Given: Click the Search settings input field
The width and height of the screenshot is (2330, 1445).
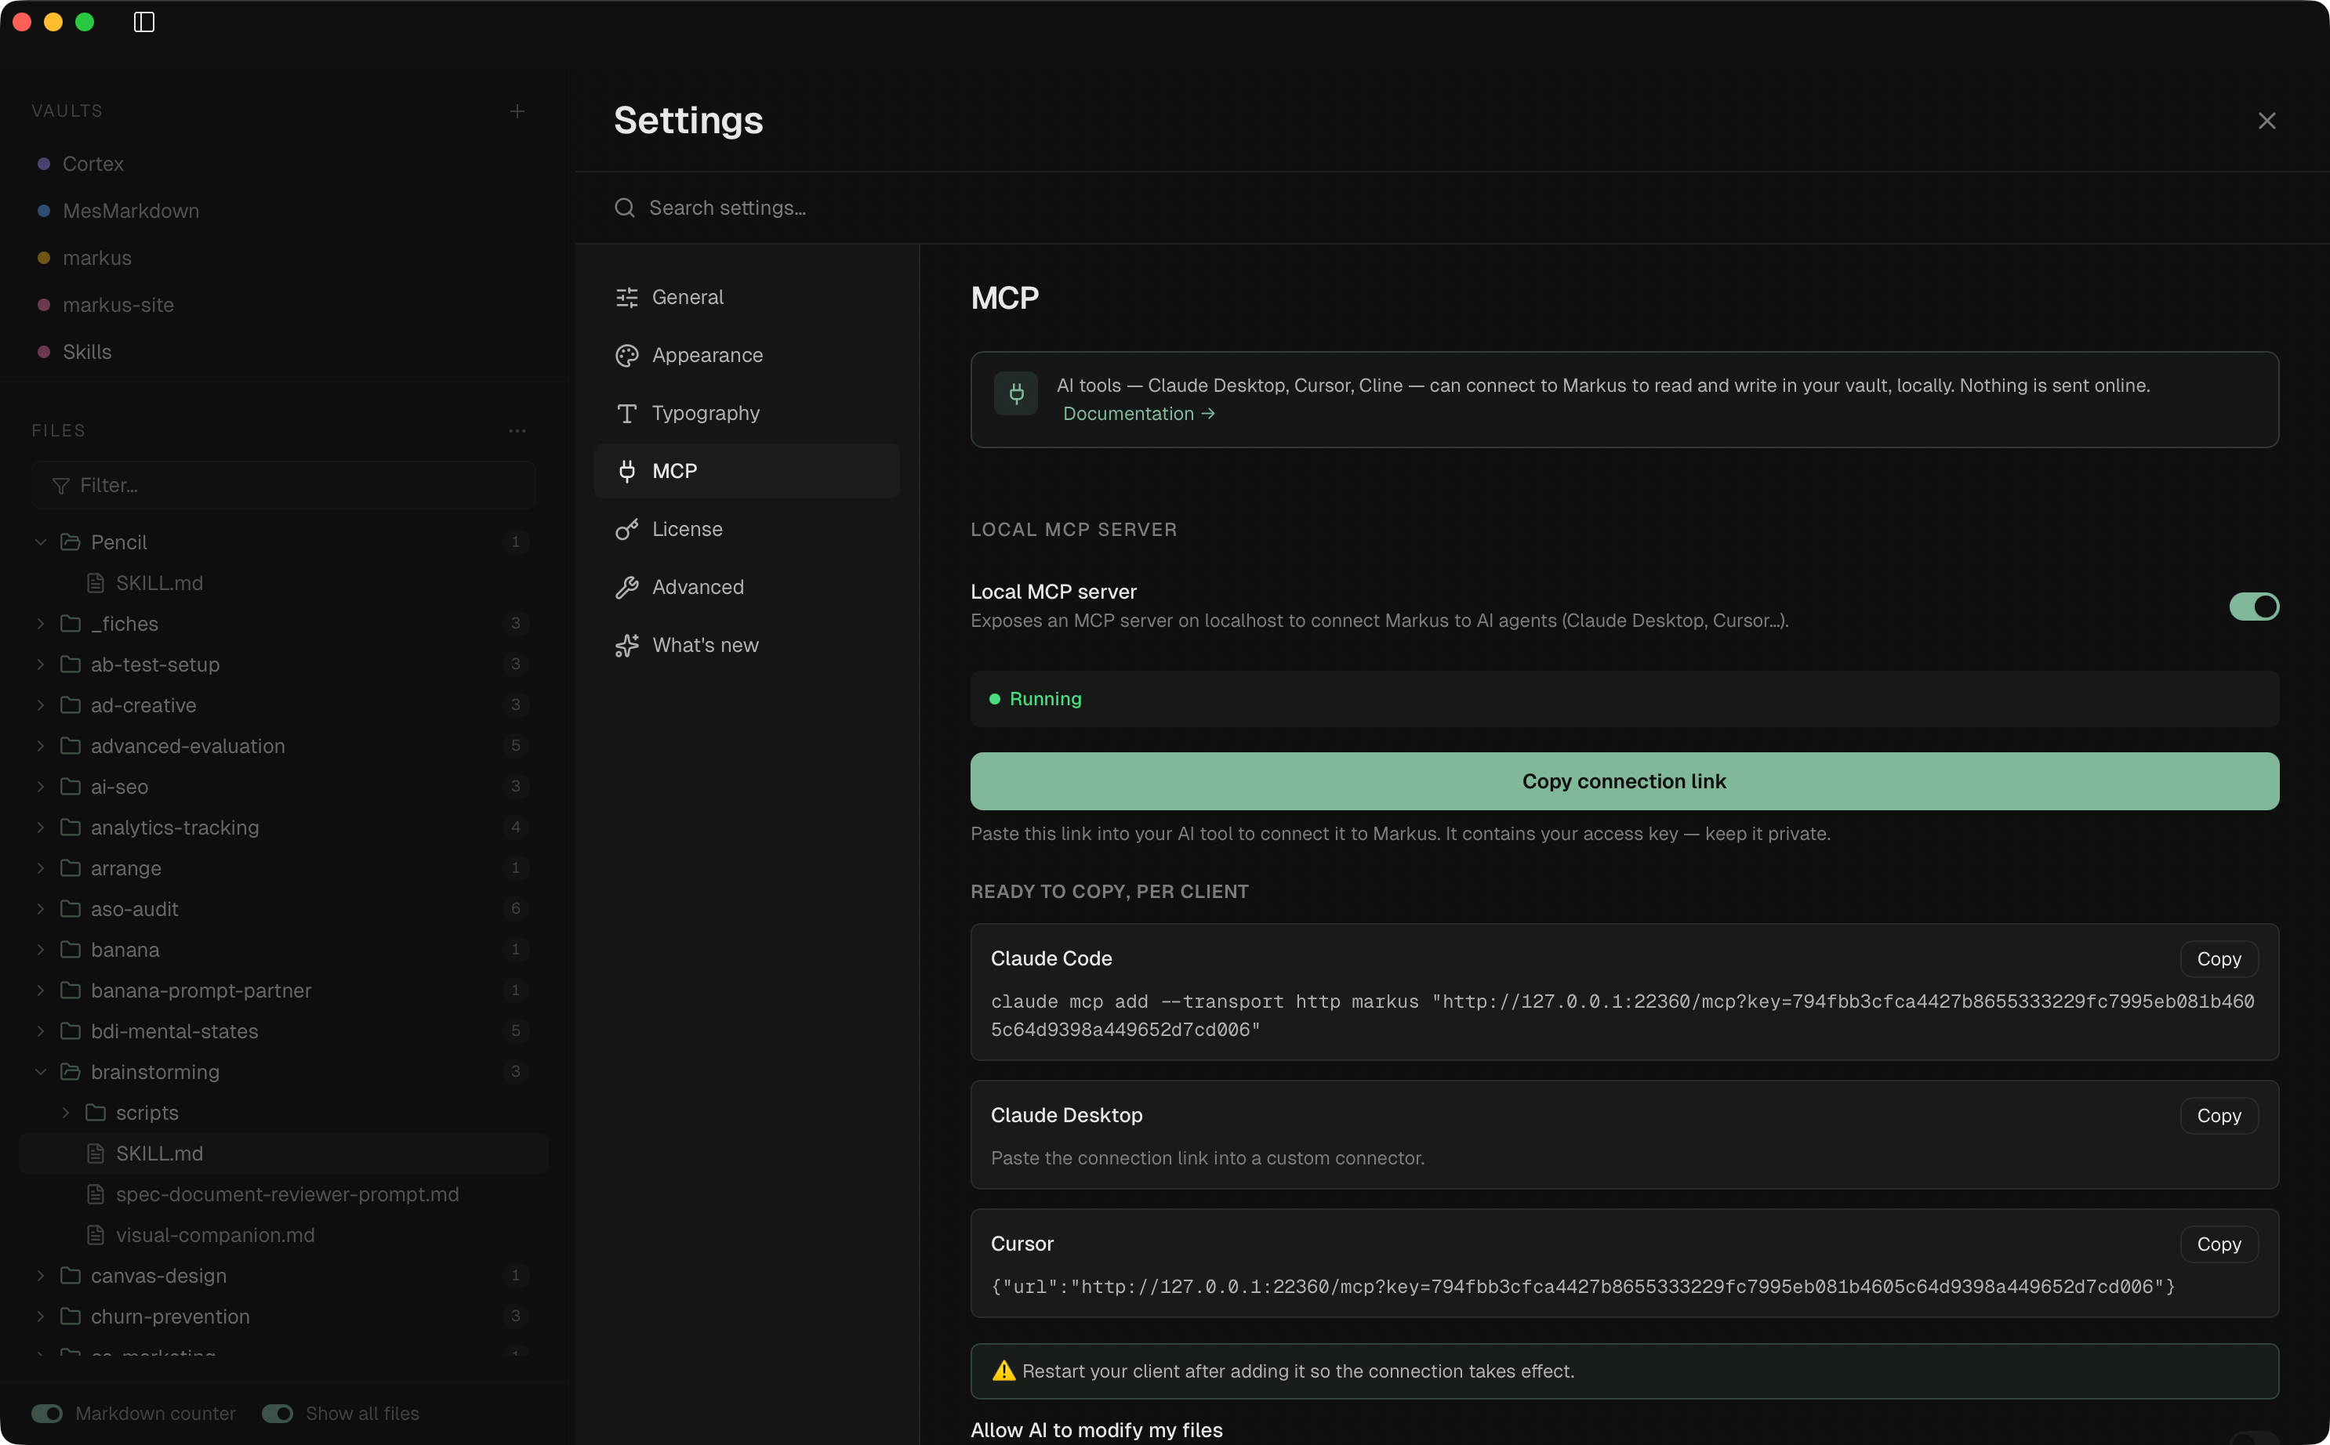Looking at the screenshot, I should tap(1452, 208).
